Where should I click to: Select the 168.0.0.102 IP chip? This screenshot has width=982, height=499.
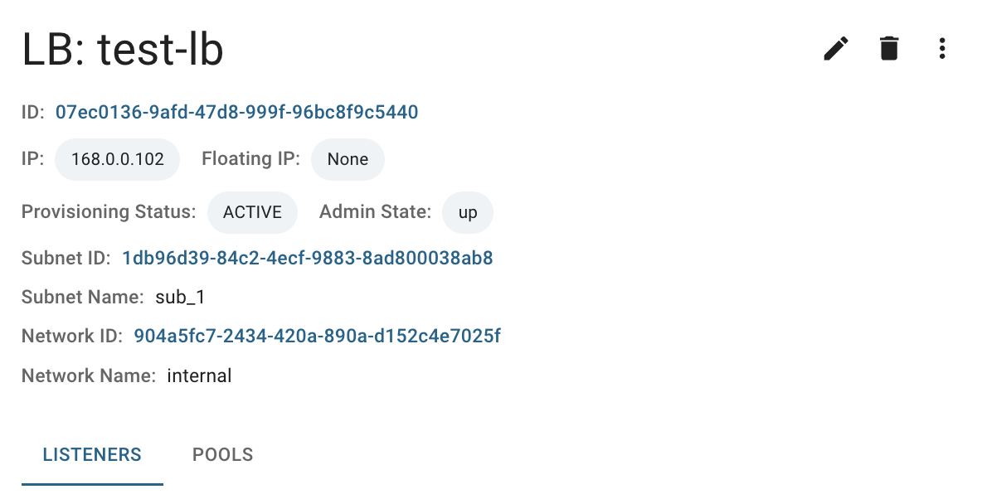(117, 159)
